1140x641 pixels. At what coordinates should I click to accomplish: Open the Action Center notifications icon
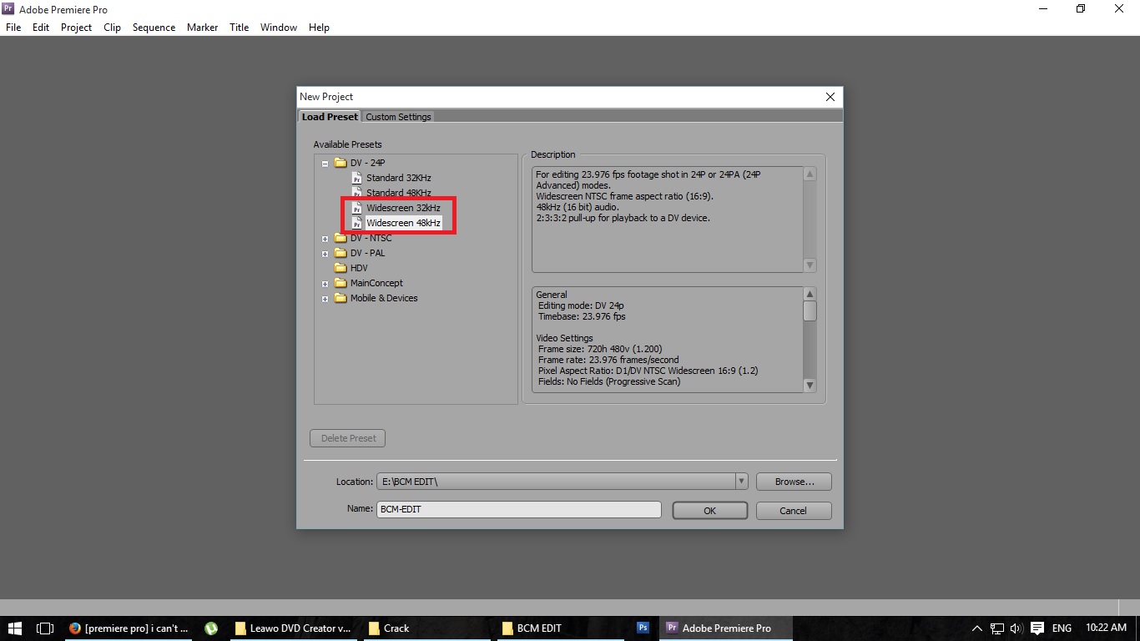(1037, 628)
